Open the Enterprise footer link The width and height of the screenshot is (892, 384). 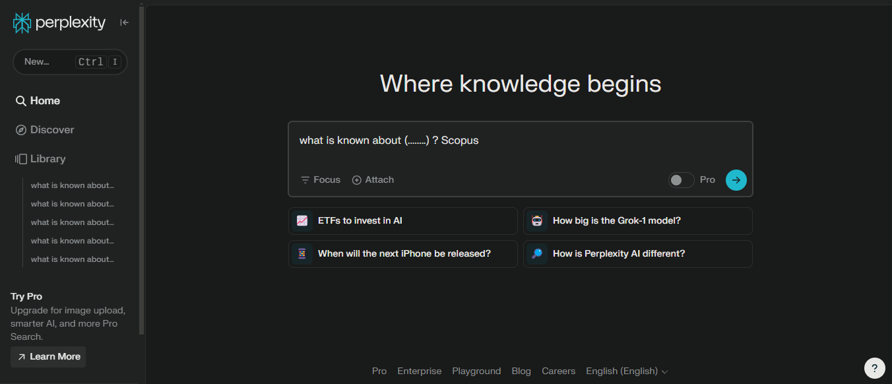pyautogui.click(x=420, y=371)
